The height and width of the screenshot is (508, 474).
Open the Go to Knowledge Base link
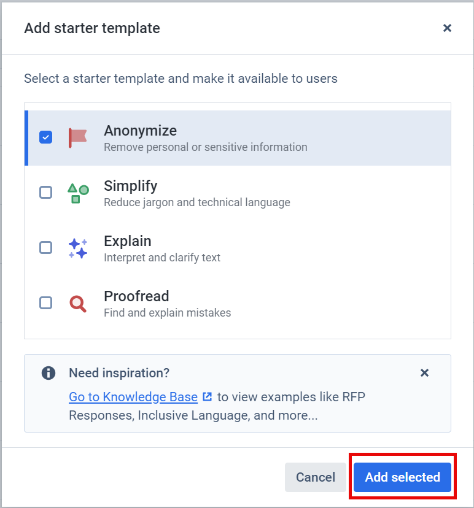pos(133,397)
